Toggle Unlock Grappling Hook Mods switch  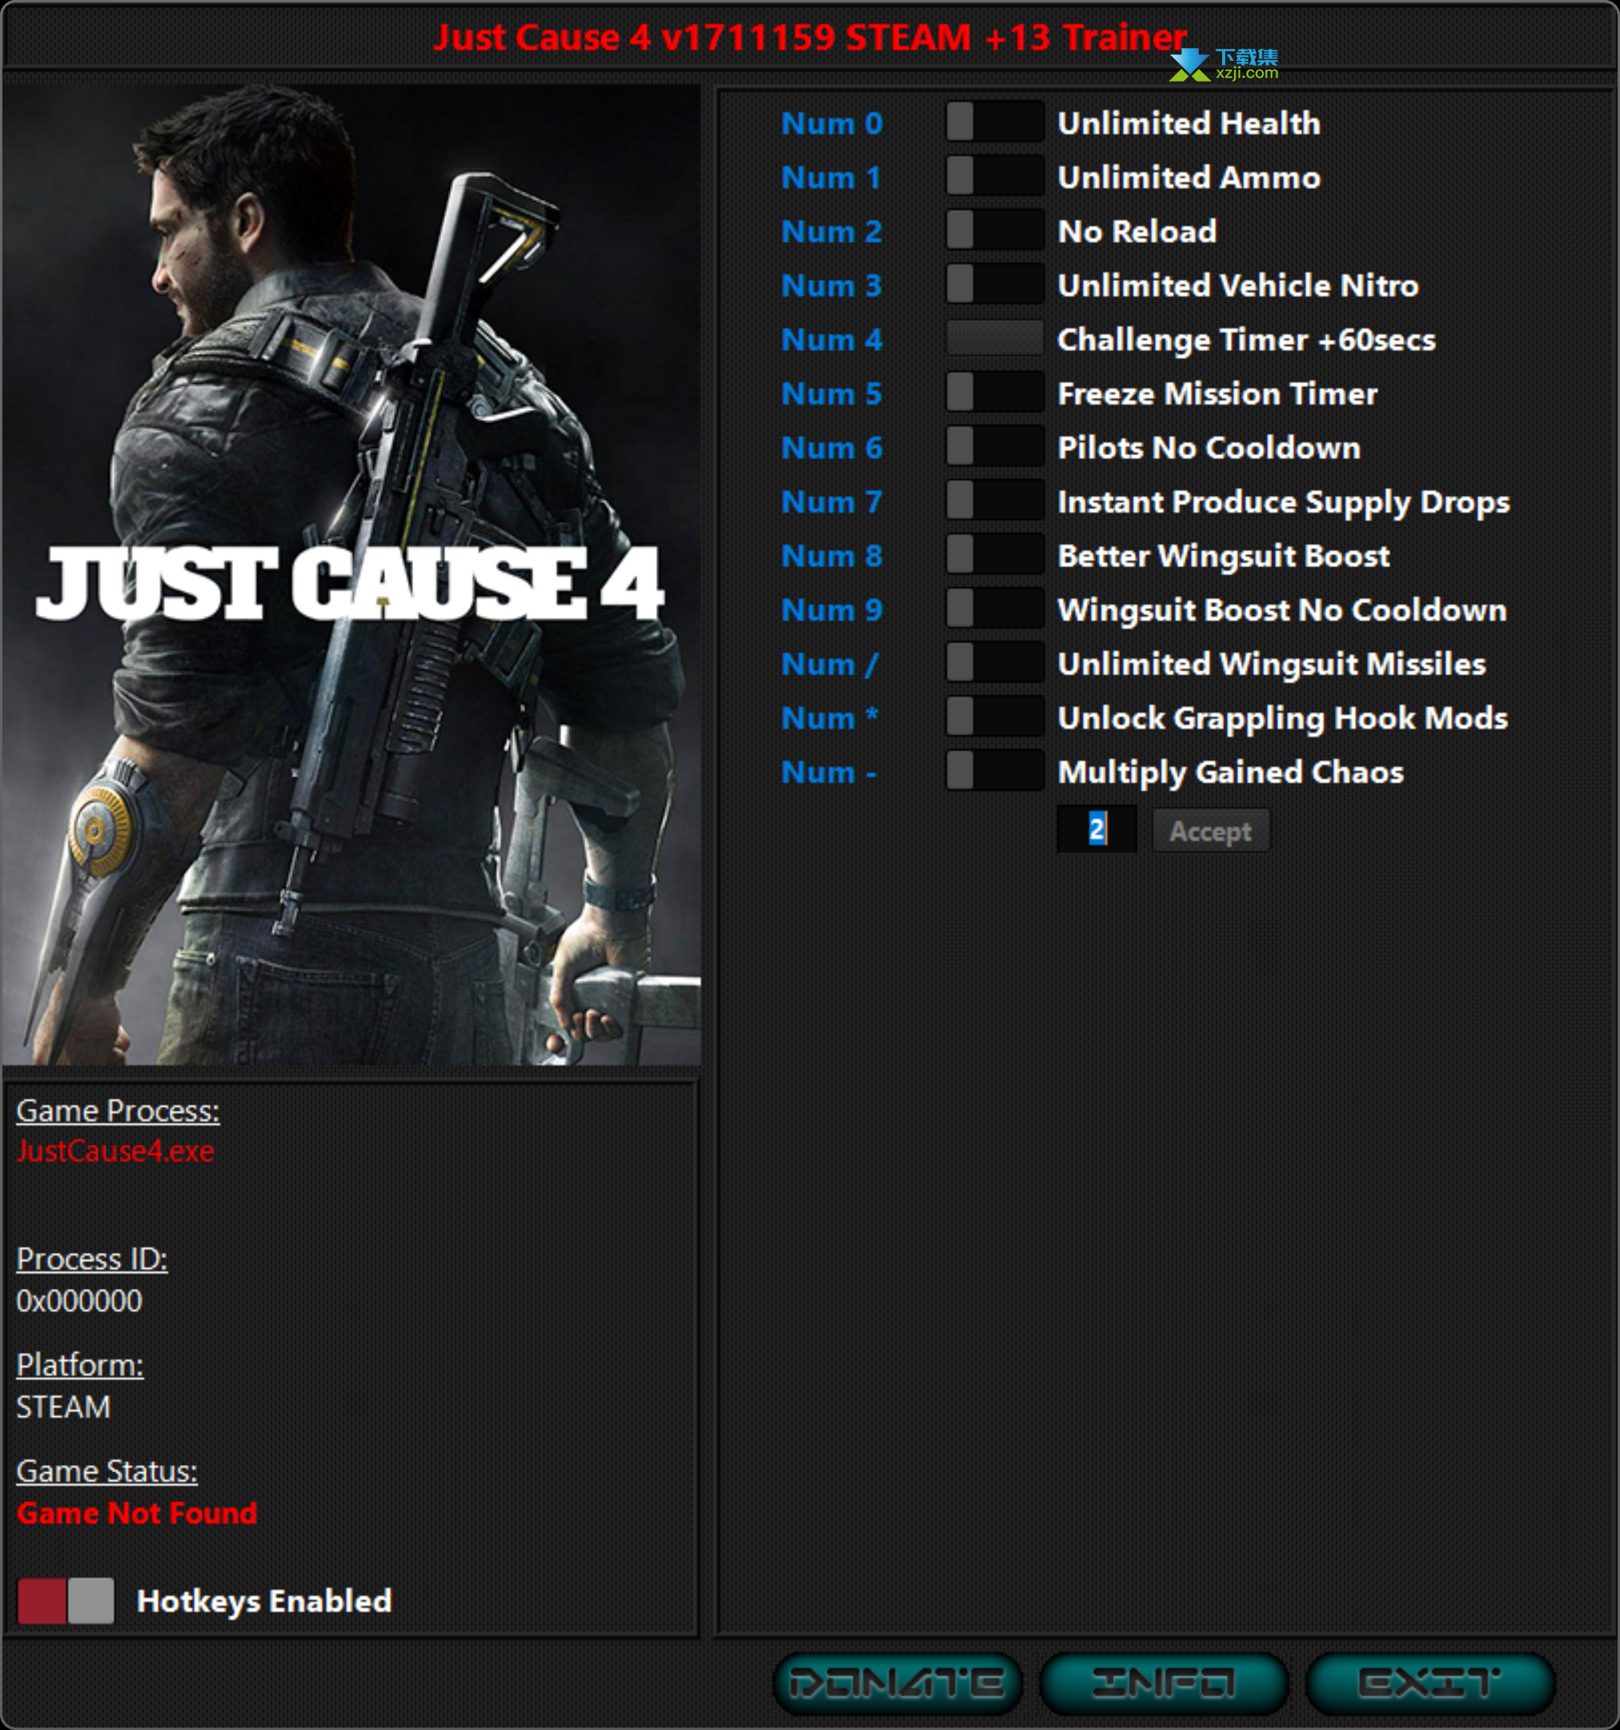[995, 716]
